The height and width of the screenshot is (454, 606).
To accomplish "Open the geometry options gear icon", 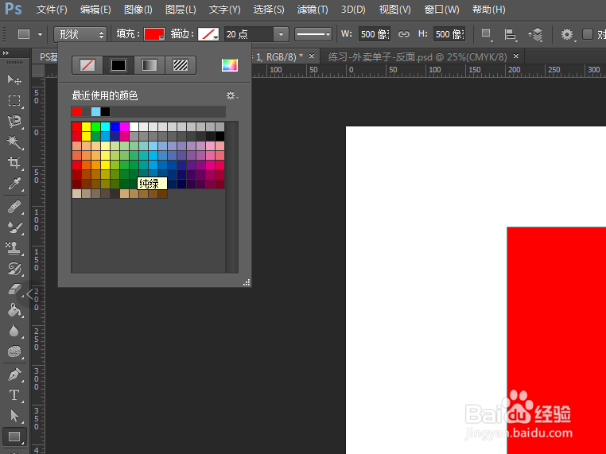I will pyautogui.click(x=567, y=34).
